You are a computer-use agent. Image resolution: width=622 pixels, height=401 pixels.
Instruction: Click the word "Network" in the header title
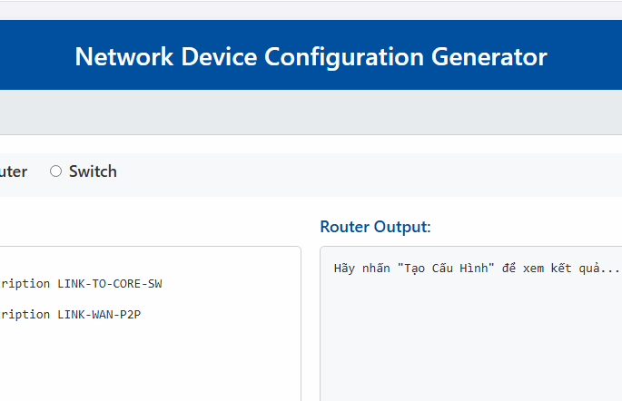[x=121, y=57]
